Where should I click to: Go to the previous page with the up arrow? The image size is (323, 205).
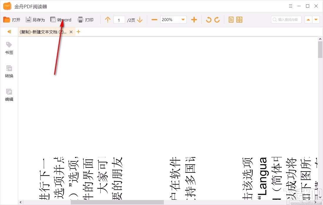pos(108,20)
